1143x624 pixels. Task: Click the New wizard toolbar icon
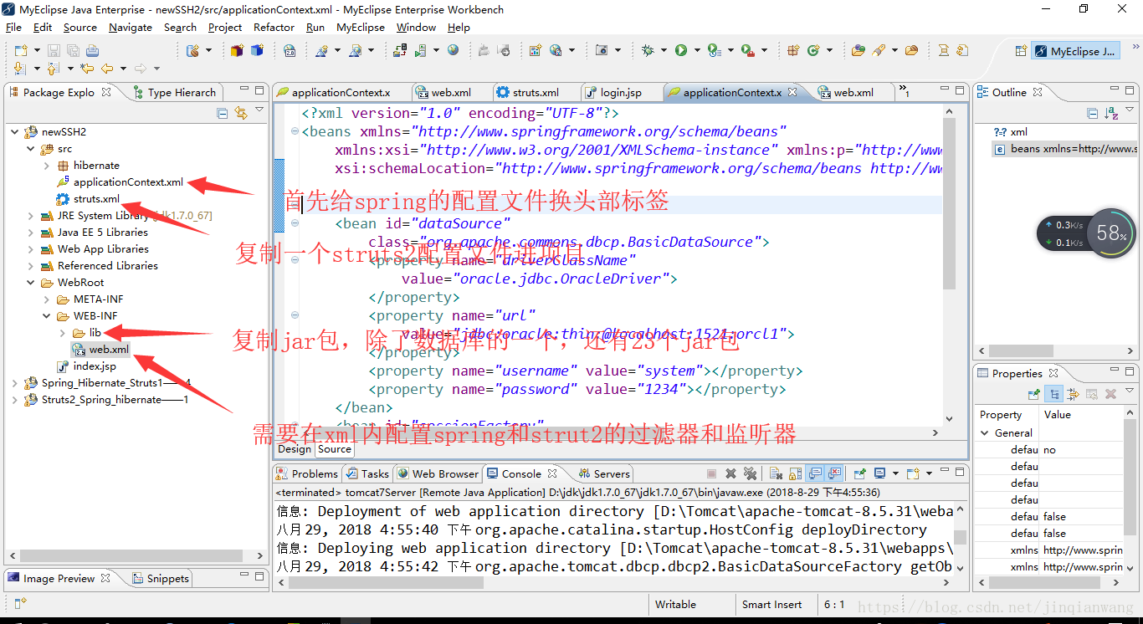tap(20, 51)
